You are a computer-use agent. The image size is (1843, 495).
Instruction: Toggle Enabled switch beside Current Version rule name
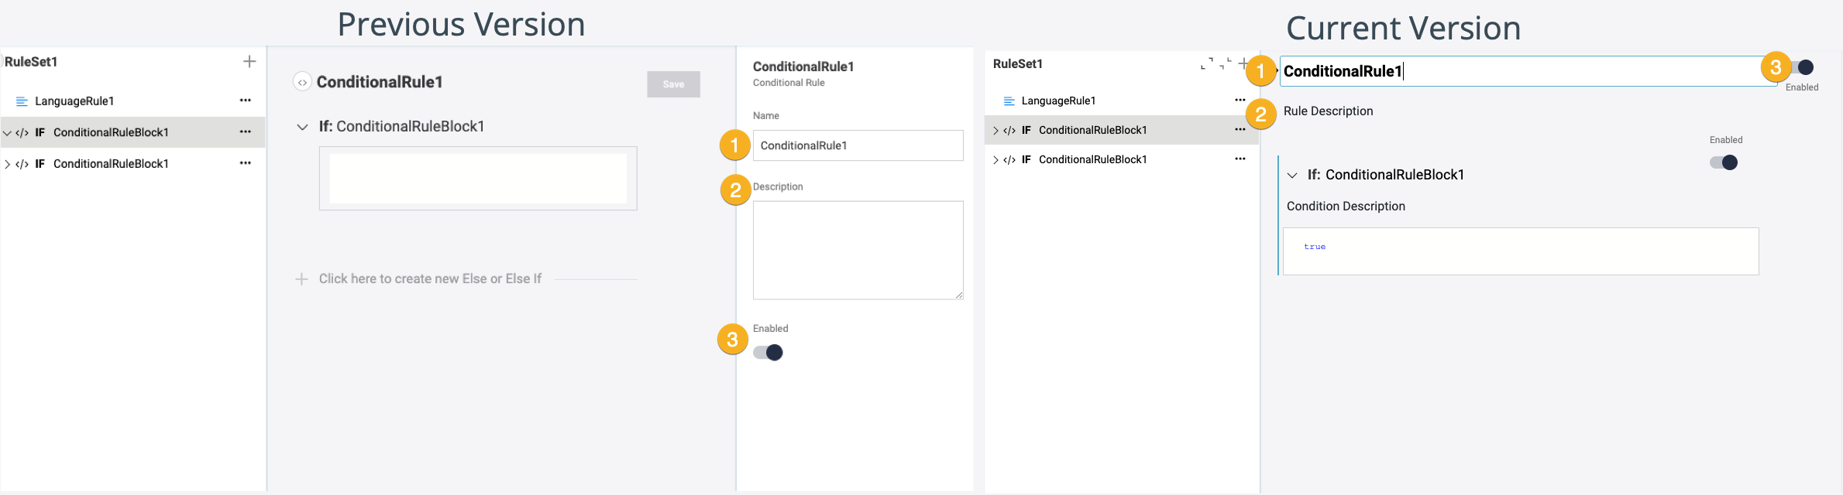pos(1803,68)
